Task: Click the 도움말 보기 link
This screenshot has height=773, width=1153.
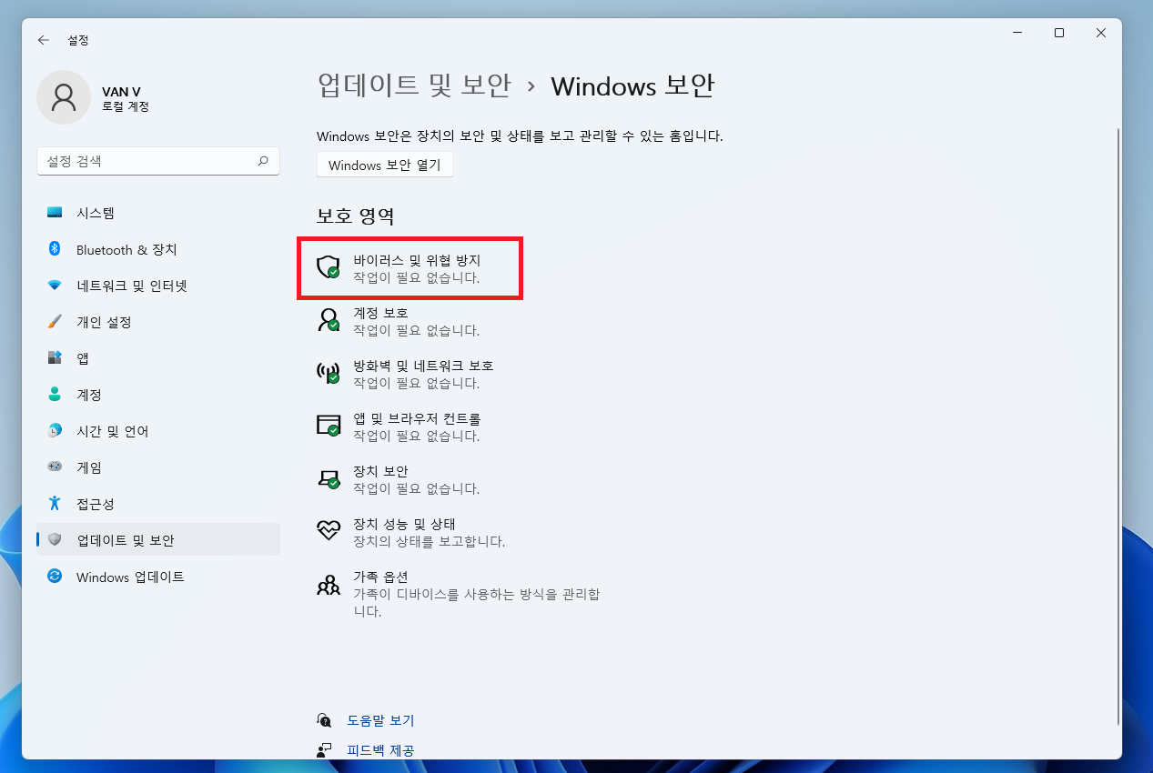Action: click(x=380, y=720)
